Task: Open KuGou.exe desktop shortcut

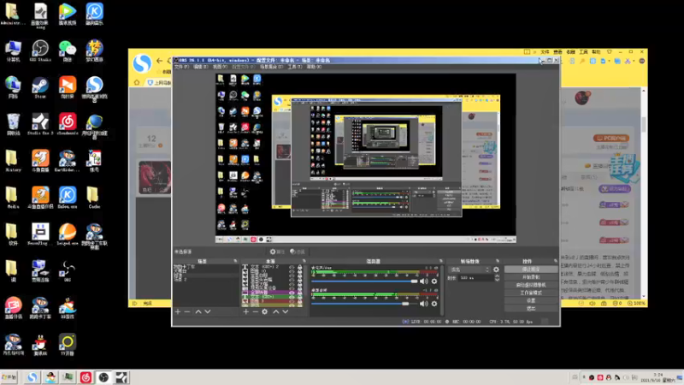Action: click(68, 198)
